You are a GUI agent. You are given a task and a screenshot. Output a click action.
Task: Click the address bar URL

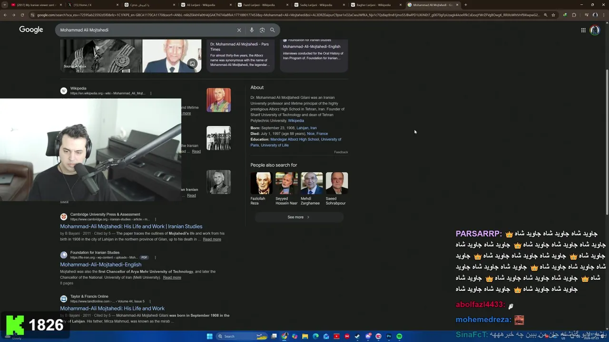coord(288,15)
